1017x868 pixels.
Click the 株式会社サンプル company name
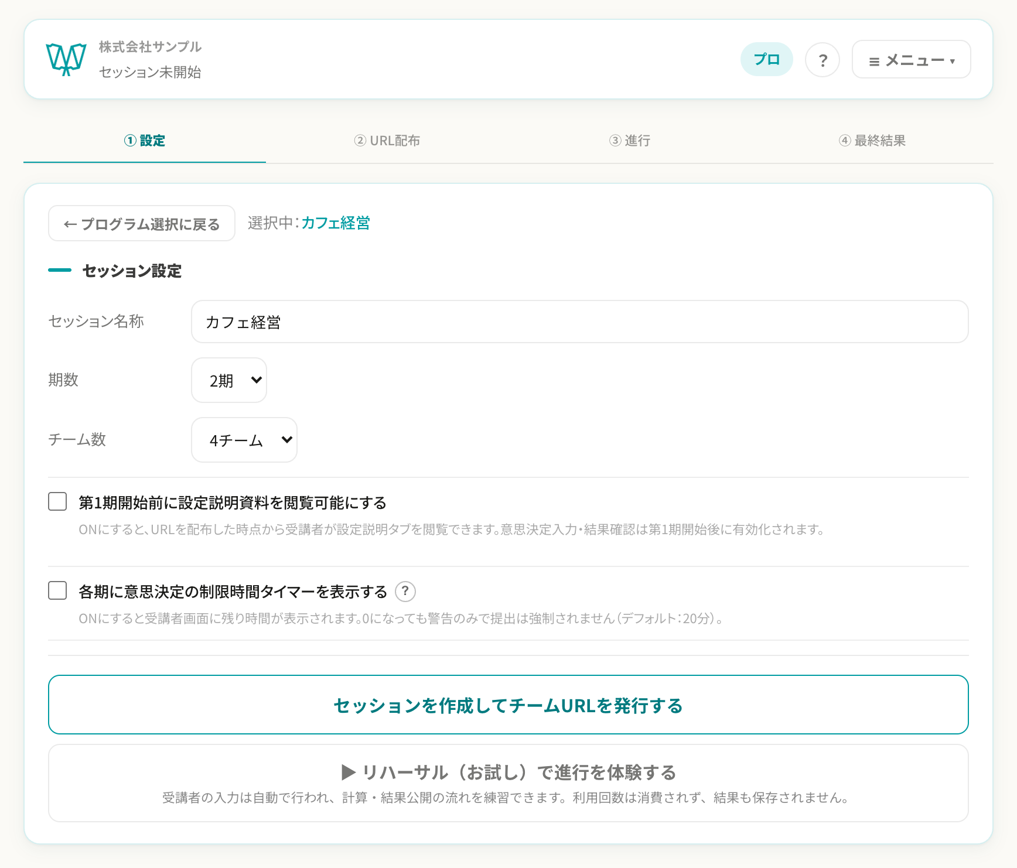pos(150,47)
